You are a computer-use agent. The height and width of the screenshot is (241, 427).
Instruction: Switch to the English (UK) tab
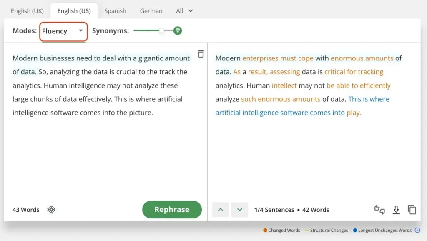(27, 11)
